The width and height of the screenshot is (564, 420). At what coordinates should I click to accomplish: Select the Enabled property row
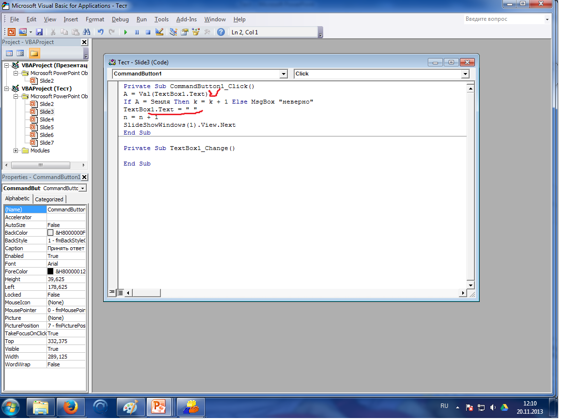45,256
